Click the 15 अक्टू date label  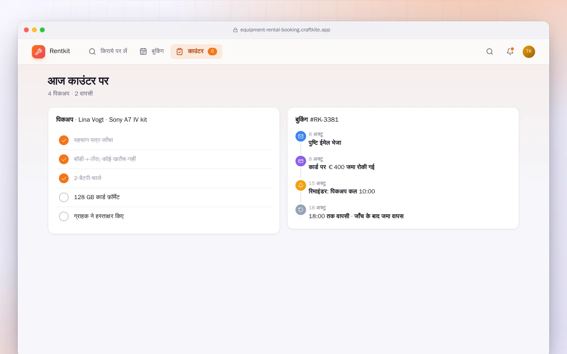317,183
